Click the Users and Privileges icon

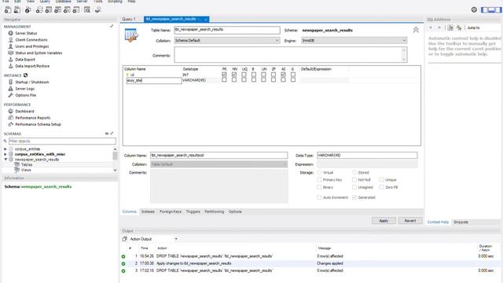10,46
